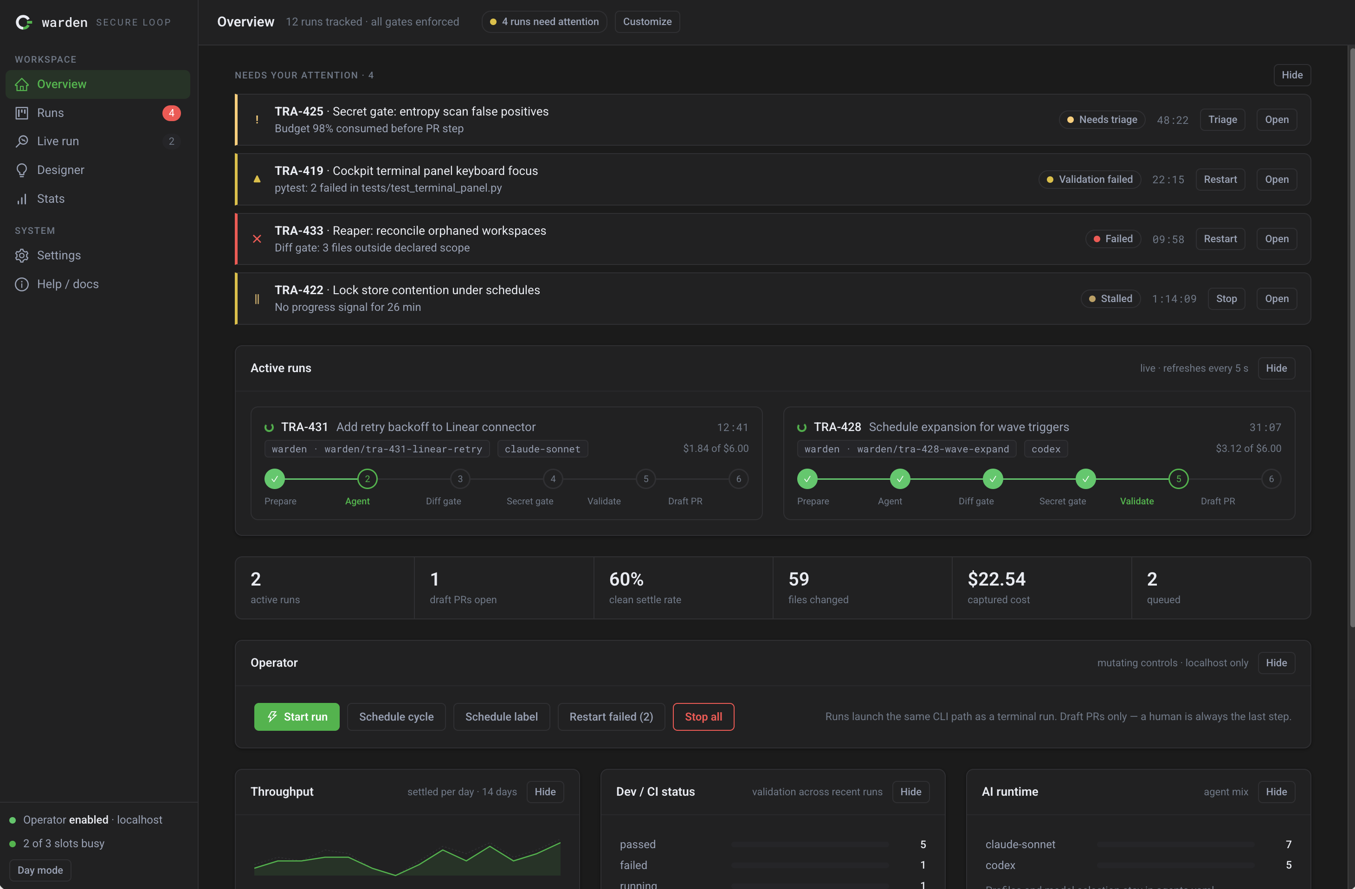Viewport: 1355px width, 889px height.
Task: Click the Designer lightbulb icon
Action: click(x=22, y=170)
